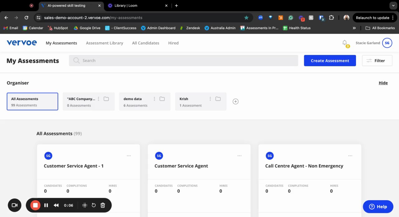This screenshot has height=217, width=399.
Task: Close the Library | Loom tab
Action: [x=166, y=6]
